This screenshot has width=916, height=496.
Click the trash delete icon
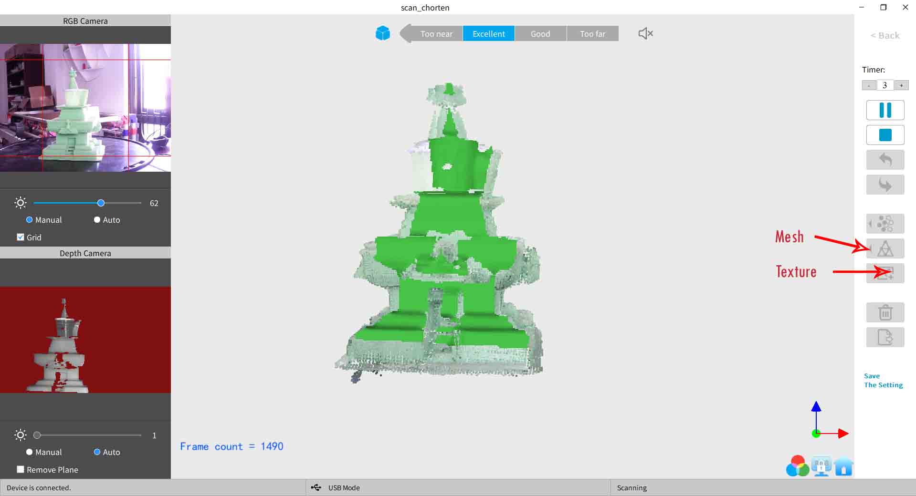coord(885,312)
